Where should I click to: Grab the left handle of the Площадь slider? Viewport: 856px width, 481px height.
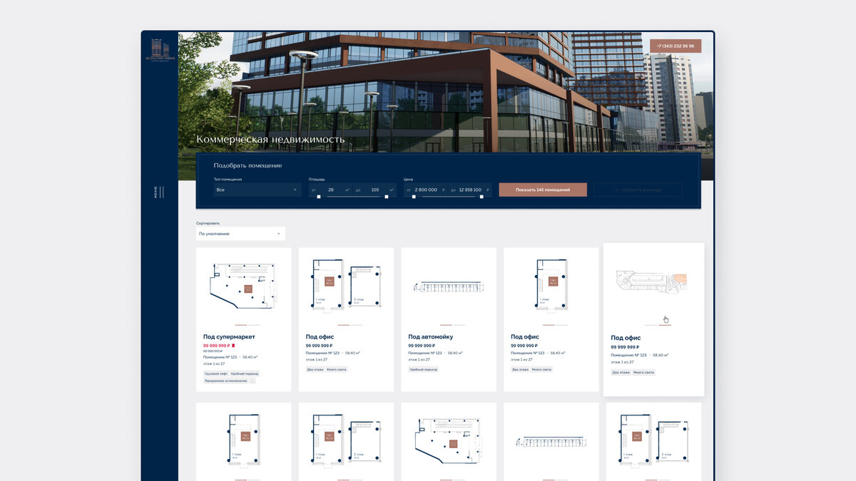(319, 197)
